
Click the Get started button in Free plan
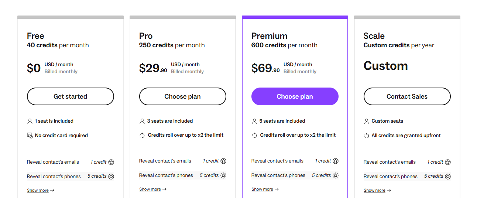tap(70, 96)
